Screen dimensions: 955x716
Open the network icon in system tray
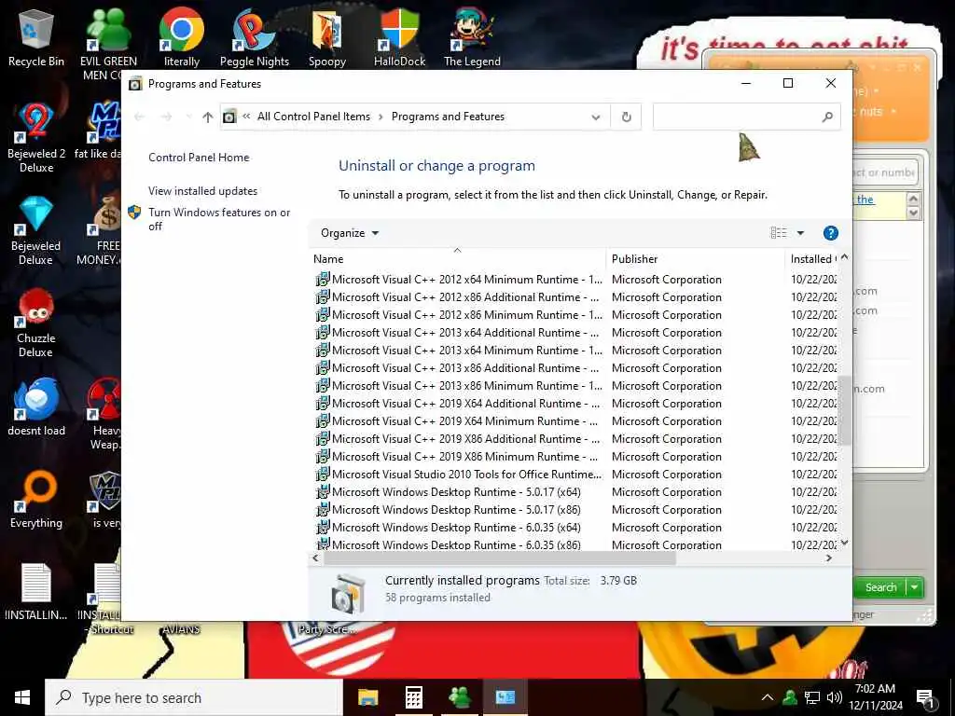click(x=812, y=697)
